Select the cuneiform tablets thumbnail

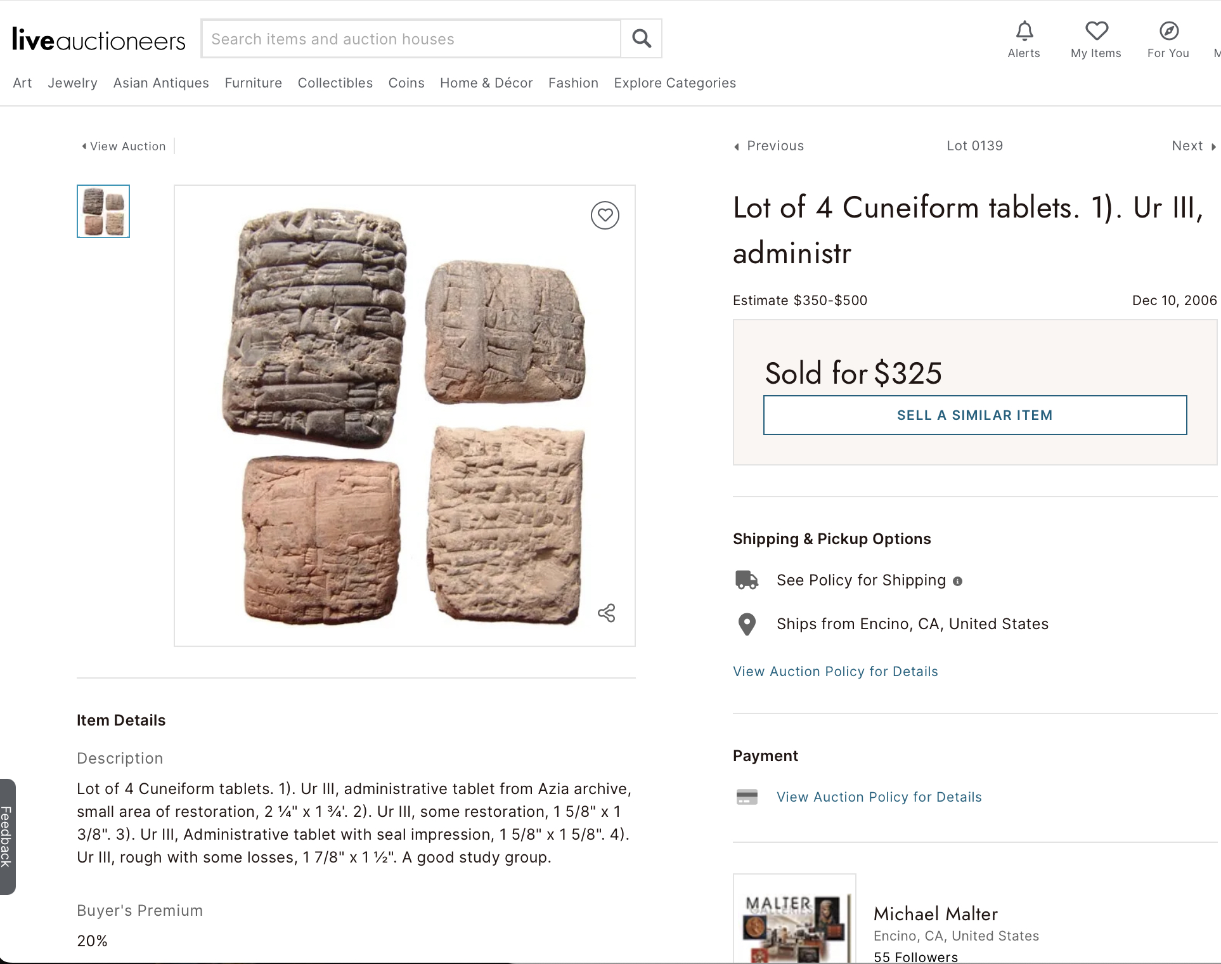[x=103, y=211]
